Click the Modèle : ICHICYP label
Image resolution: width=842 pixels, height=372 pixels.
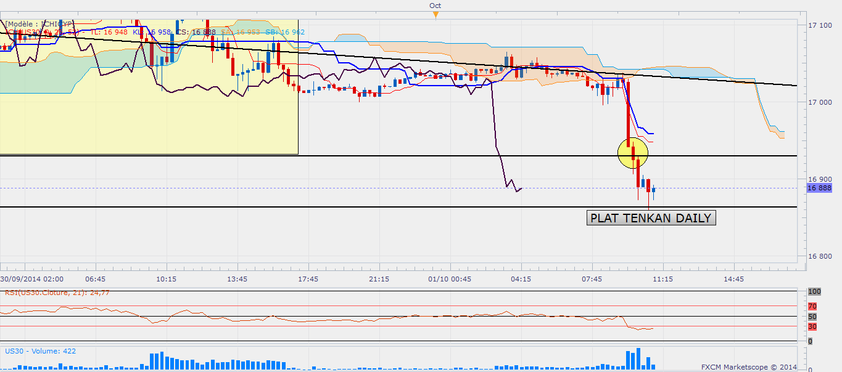tap(39, 24)
